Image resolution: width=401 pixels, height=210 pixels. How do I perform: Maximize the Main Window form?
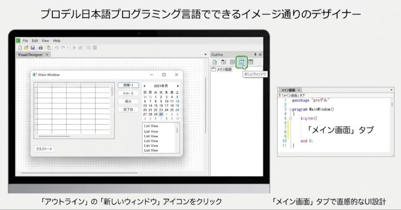164,75
